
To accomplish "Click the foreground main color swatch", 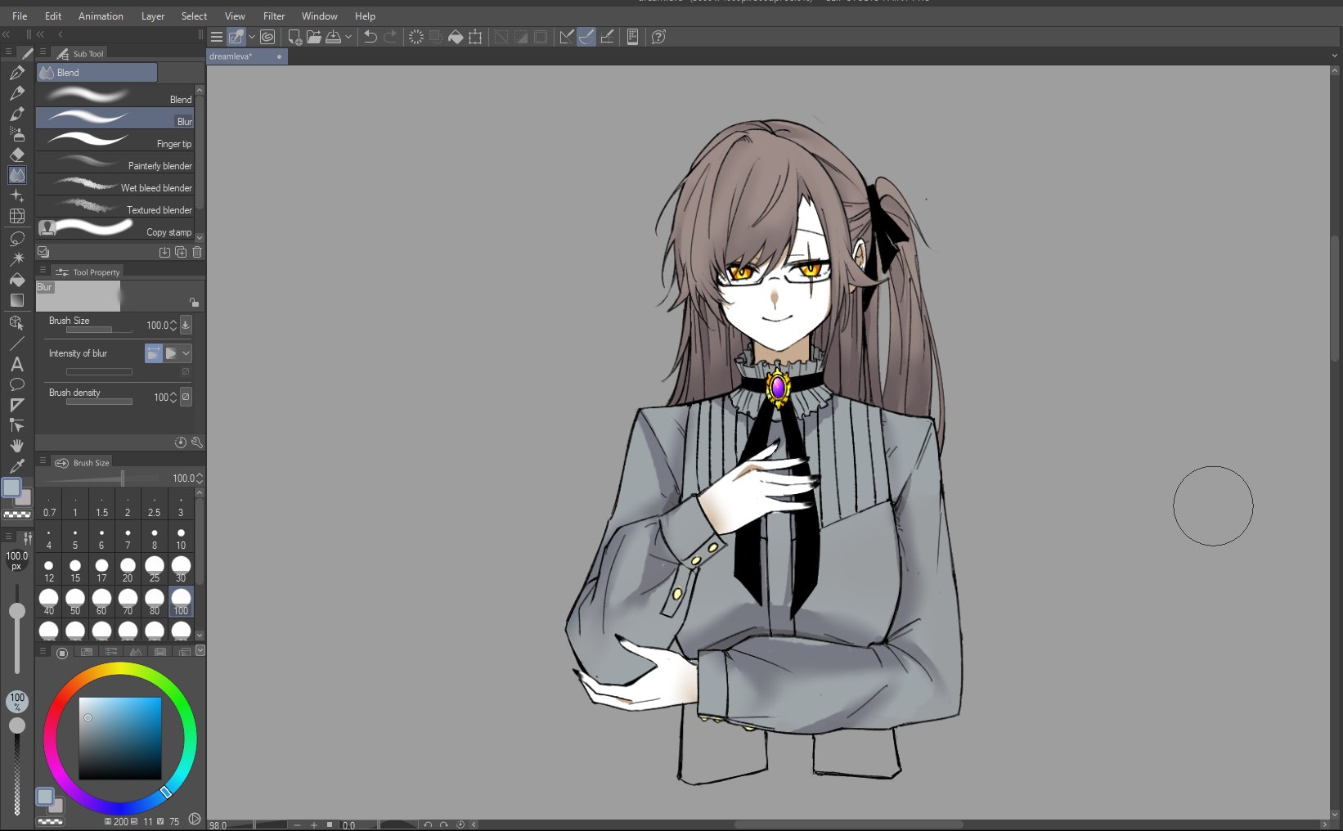I will (x=11, y=488).
